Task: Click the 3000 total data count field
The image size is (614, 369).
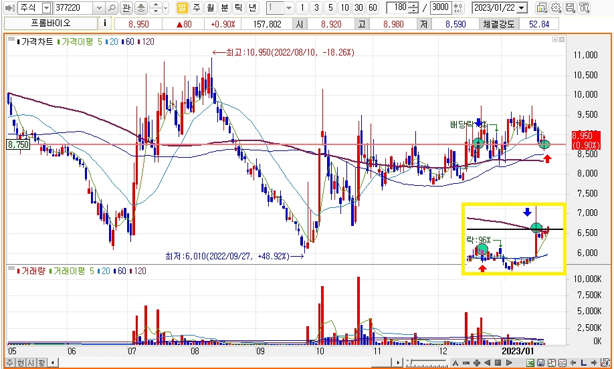Action: pyautogui.click(x=441, y=7)
